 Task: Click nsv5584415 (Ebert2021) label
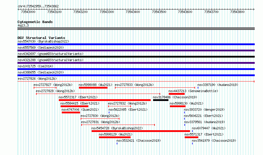(x=80, y=103)
